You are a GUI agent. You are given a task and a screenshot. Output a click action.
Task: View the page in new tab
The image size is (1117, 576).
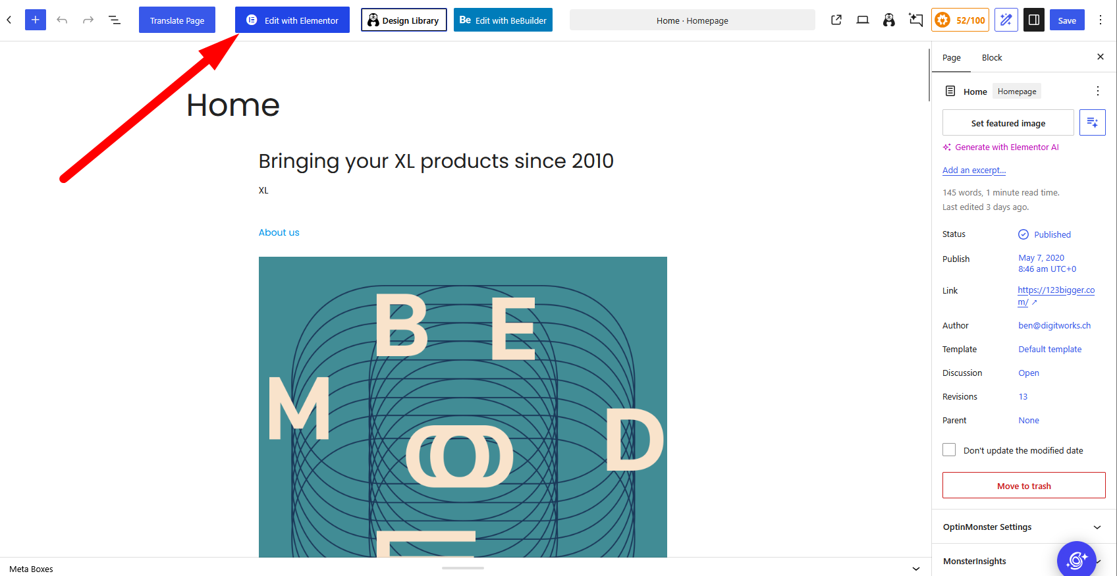point(836,20)
